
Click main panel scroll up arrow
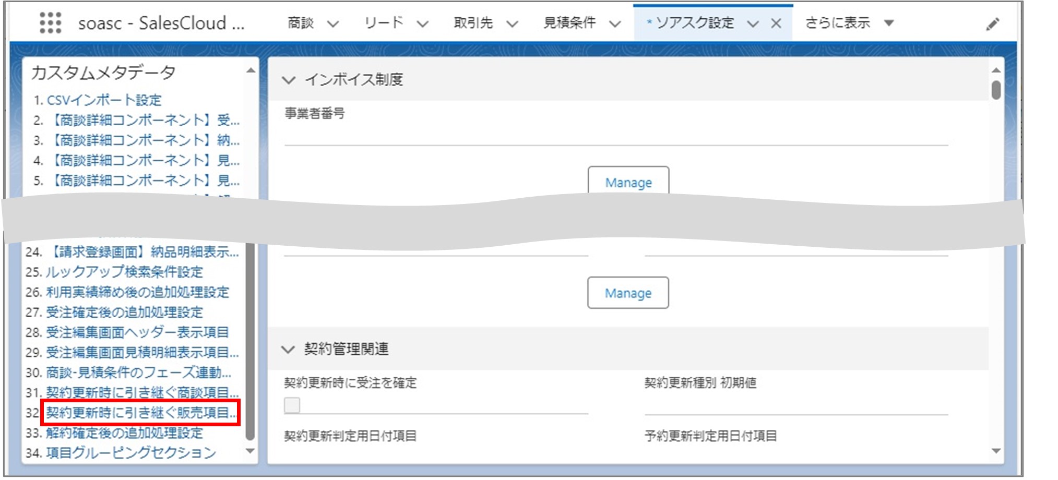tap(996, 70)
